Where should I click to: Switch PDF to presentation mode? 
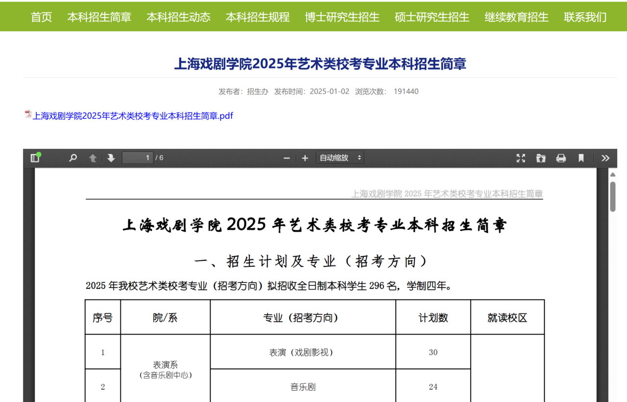click(521, 158)
